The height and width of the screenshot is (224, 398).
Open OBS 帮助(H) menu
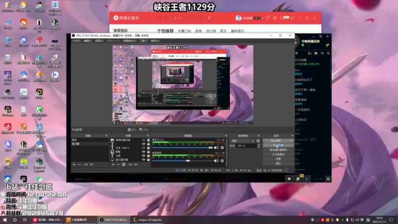click(x=155, y=41)
